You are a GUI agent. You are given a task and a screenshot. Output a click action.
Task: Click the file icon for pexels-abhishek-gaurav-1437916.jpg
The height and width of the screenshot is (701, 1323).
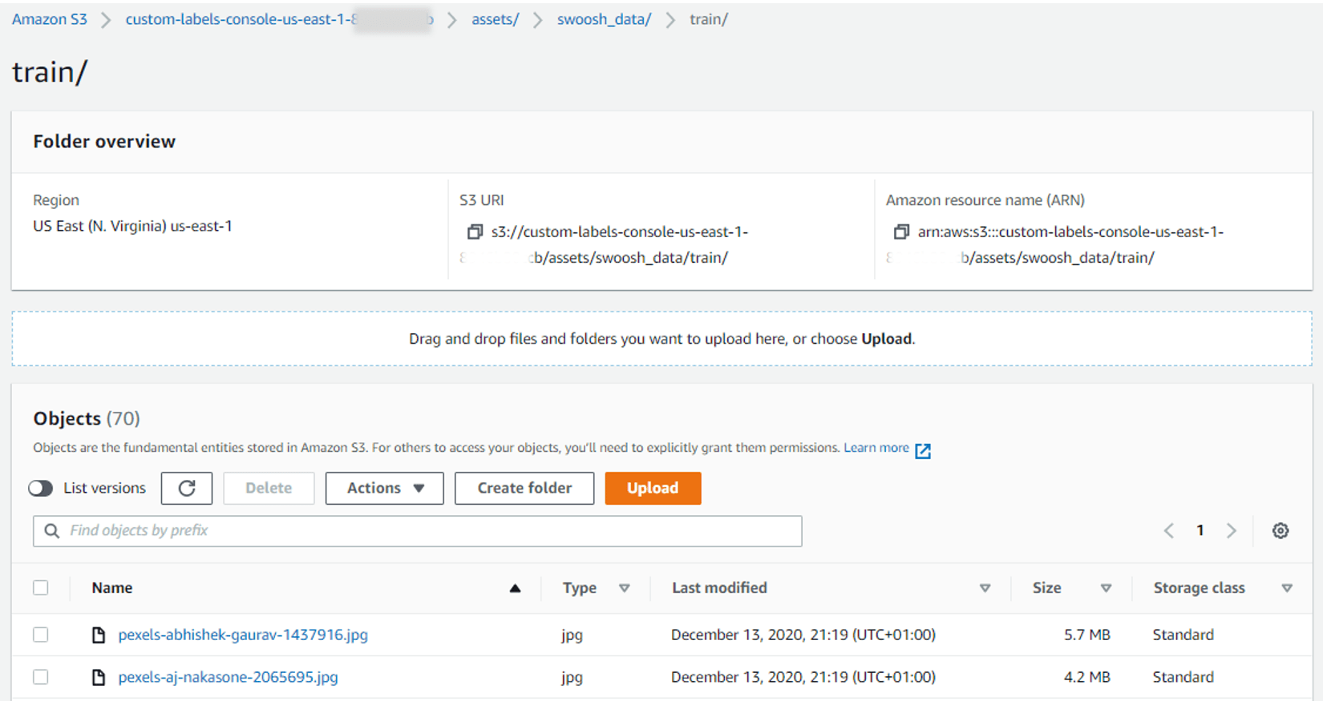coord(99,635)
